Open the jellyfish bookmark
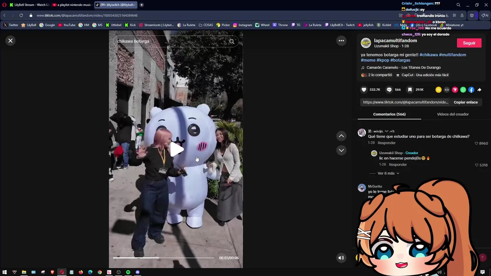 coord(366,25)
